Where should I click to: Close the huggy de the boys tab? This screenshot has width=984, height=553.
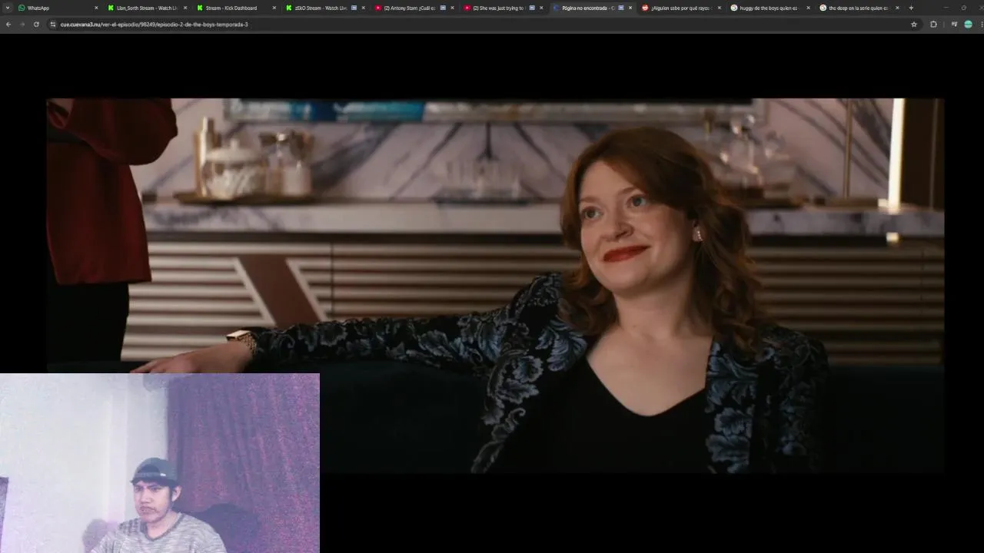point(808,8)
